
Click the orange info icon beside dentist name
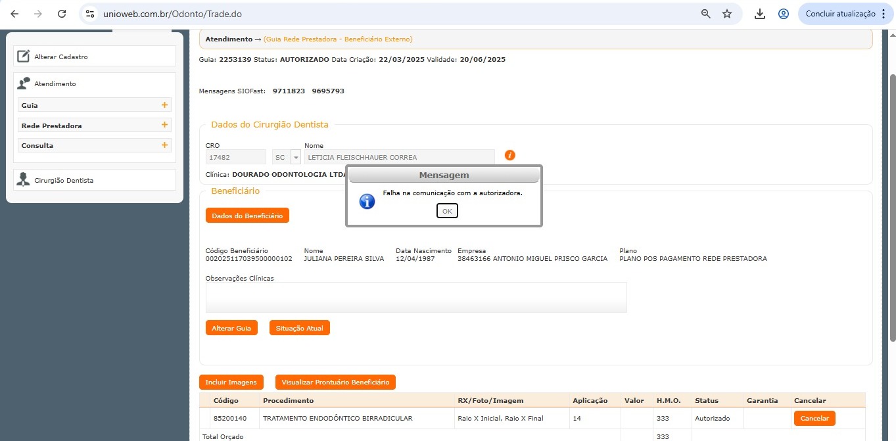coord(509,155)
